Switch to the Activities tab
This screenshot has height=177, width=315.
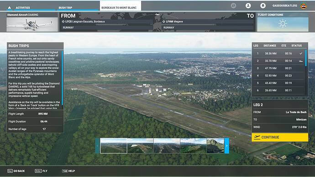(23, 8)
